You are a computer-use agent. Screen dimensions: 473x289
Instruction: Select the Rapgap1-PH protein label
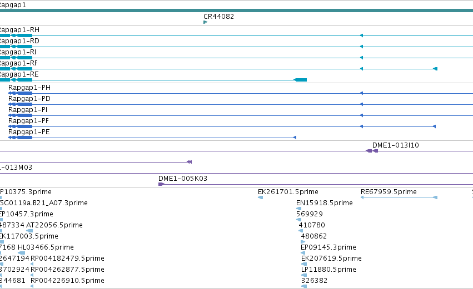[x=29, y=88]
